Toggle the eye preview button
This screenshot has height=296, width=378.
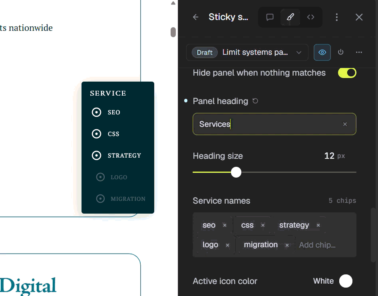click(x=322, y=52)
